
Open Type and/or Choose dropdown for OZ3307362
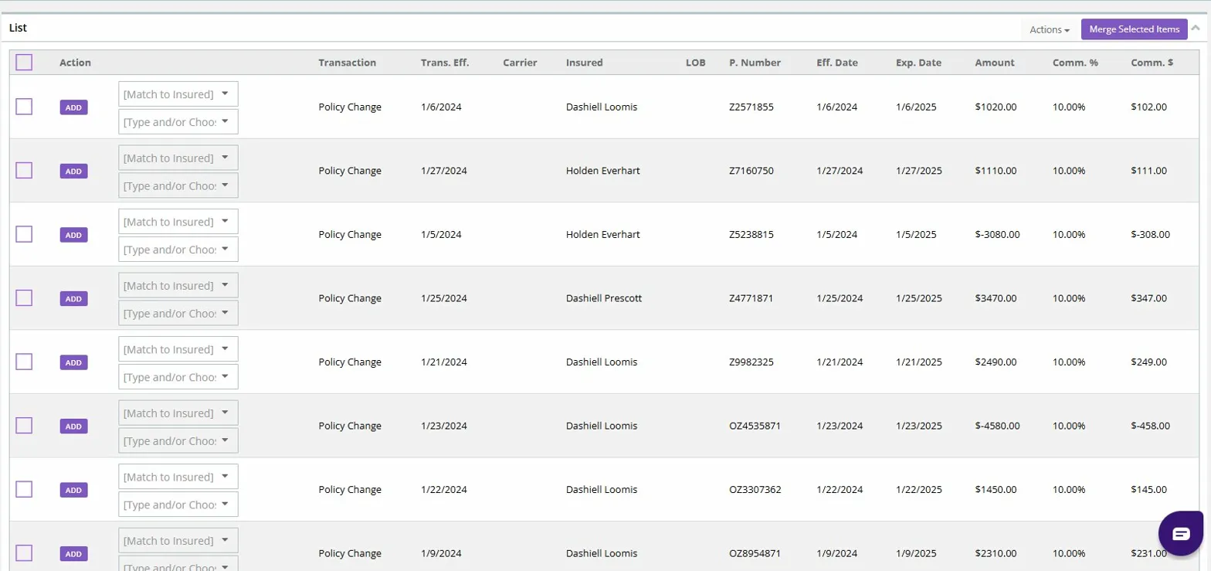[x=178, y=504]
